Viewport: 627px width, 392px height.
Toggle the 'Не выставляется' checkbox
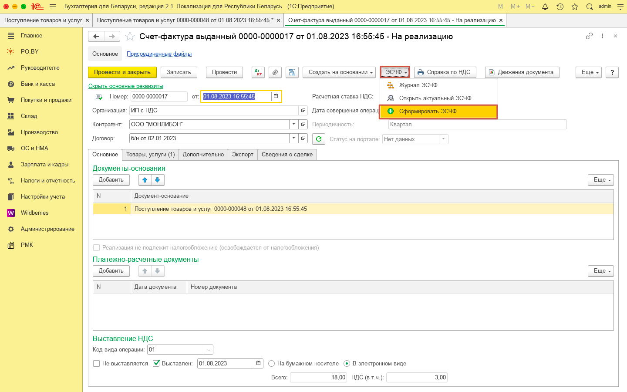[x=97, y=364]
